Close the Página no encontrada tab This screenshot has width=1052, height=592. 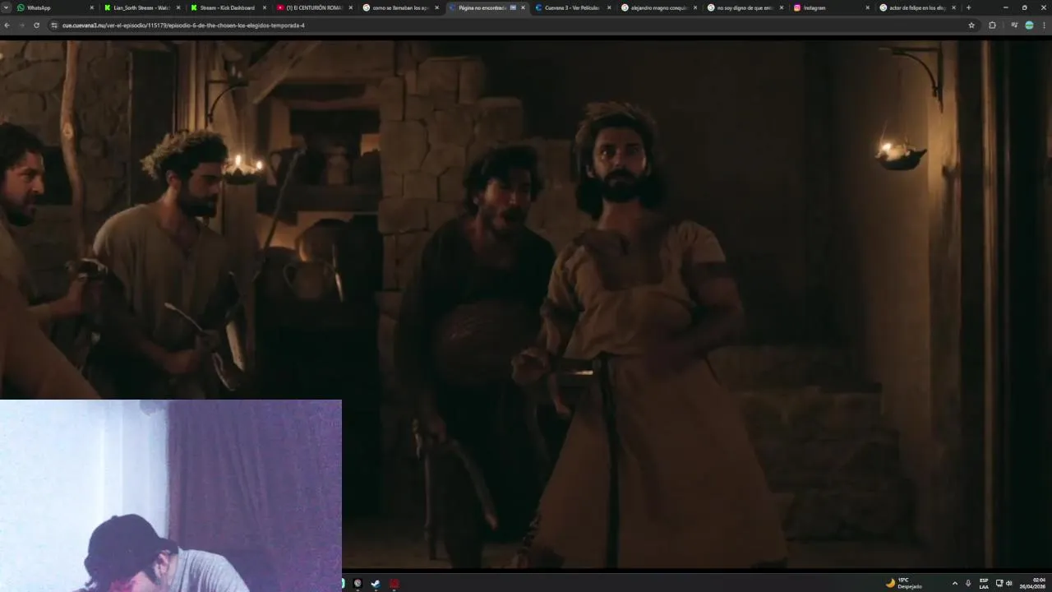tap(523, 7)
